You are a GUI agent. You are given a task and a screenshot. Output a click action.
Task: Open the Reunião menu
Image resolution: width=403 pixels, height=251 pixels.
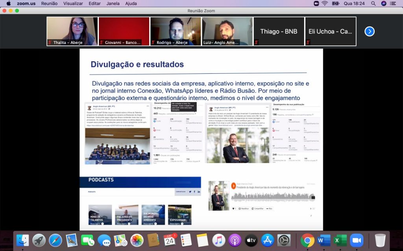pos(49,4)
